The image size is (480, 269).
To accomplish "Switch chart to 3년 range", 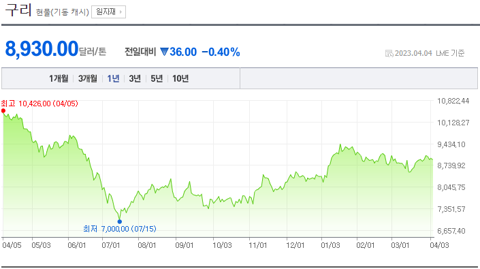I will [x=135, y=78].
